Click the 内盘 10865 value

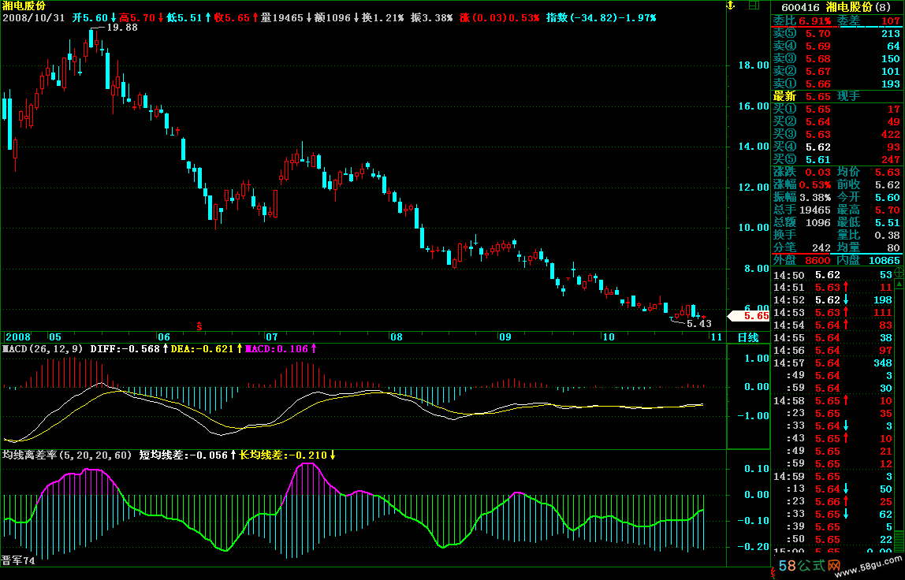(885, 261)
